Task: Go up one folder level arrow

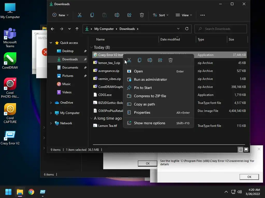Action: (77, 29)
